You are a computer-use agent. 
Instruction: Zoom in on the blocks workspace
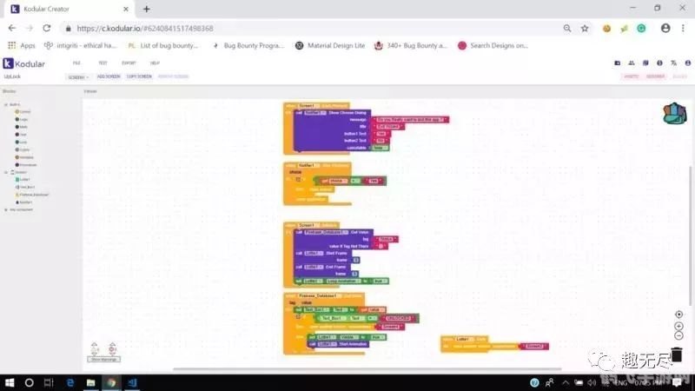(x=678, y=326)
